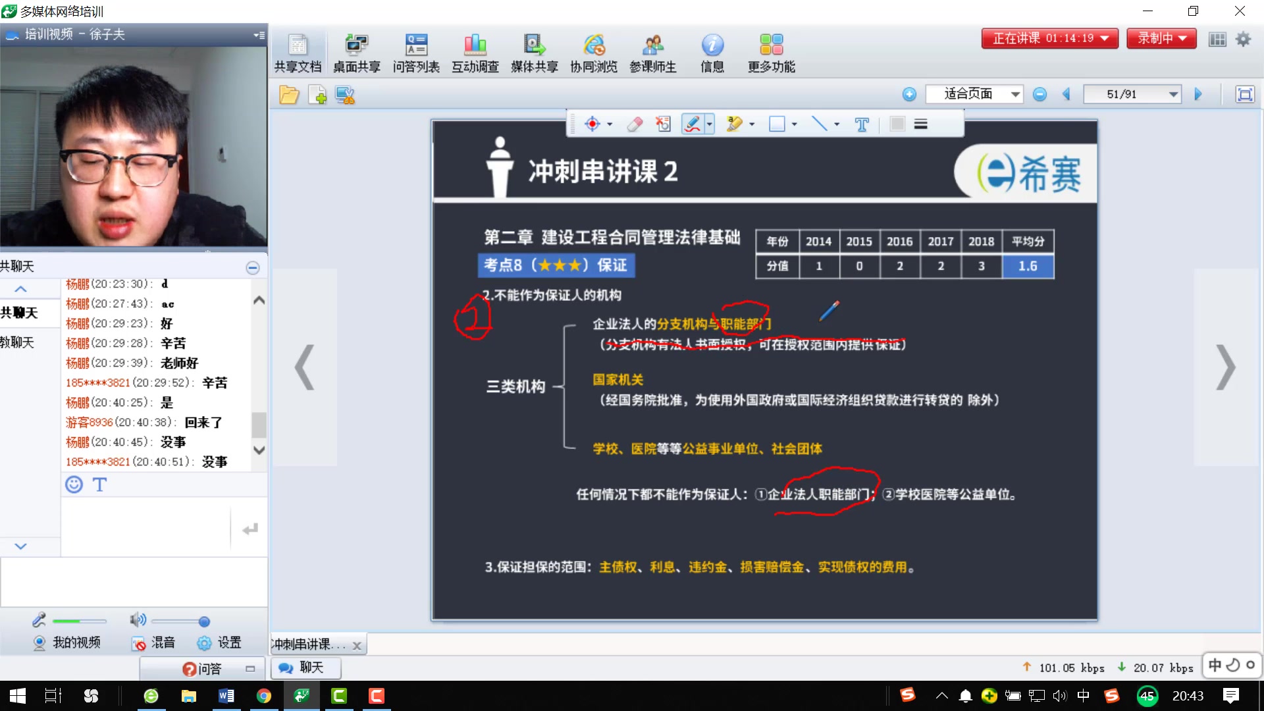This screenshot has width=1264, height=711.
Task: Clear all annotations on the slide
Action: click(663, 124)
